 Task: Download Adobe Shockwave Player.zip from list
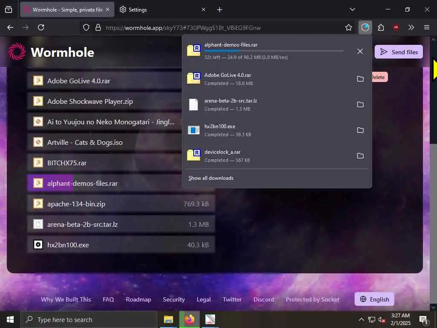(x=105, y=101)
